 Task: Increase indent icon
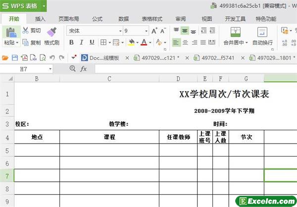click(212, 31)
